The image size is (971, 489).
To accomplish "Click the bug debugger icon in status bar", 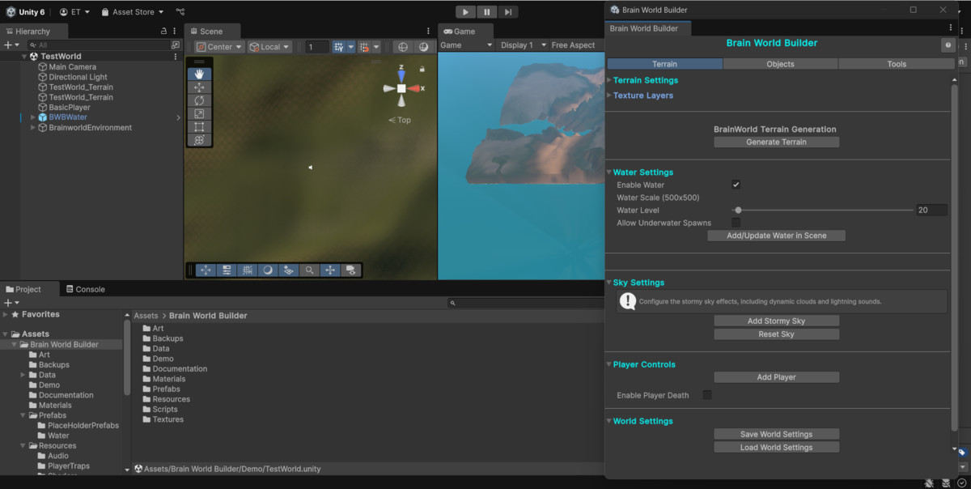I will click(x=929, y=483).
